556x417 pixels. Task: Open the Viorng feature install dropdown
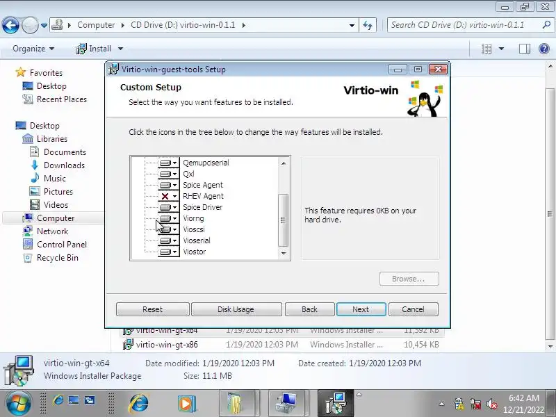pyautogui.click(x=168, y=218)
